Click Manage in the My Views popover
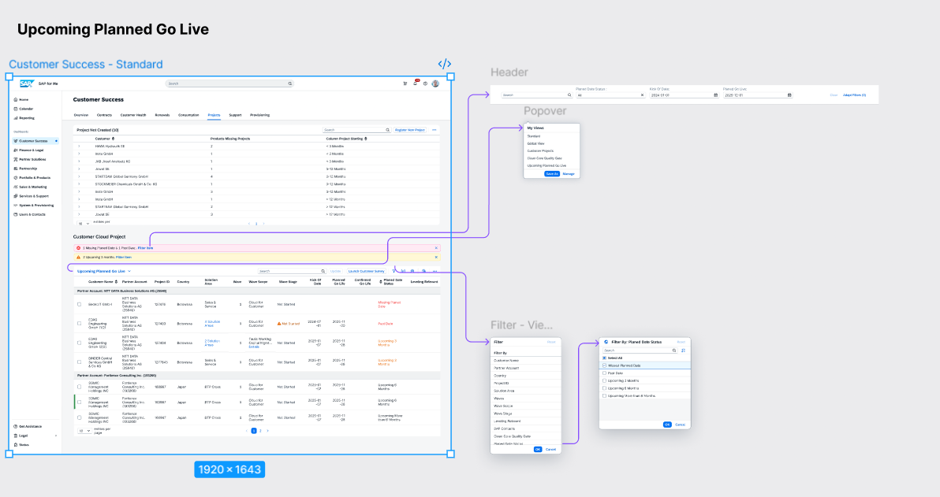 coord(569,173)
